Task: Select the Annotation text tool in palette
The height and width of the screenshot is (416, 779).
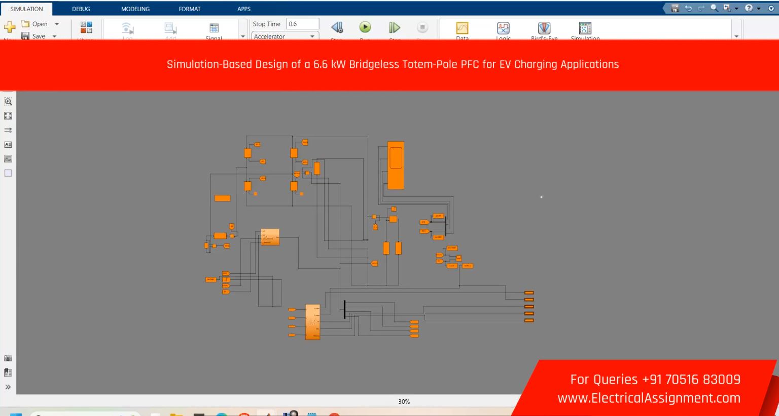Action: [x=8, y=145]
